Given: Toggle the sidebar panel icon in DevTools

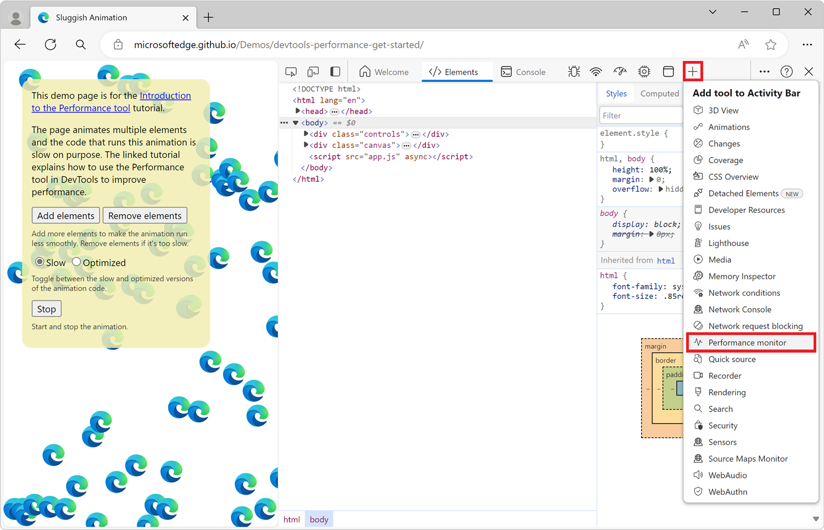Looking at the screenshot, I should (335, 72).
